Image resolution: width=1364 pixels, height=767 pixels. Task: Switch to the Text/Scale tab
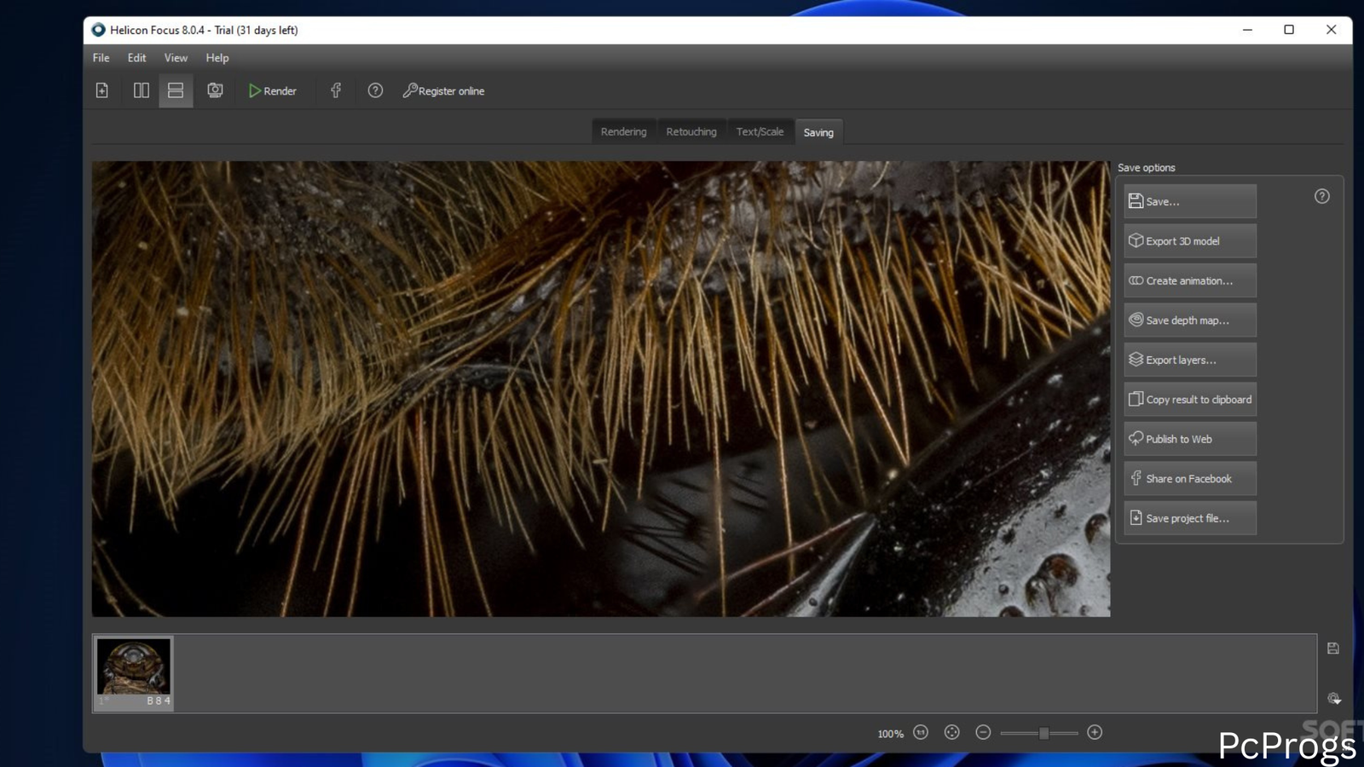coord(760,132)
